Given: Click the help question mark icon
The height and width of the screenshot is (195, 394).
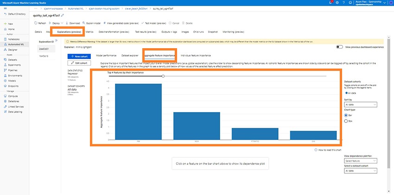Looking at the screenshot, I should point(343,2).
